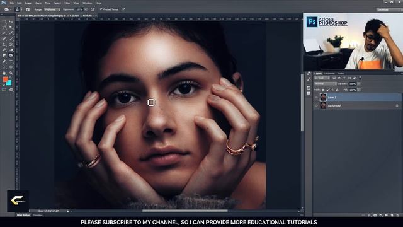403x227 pixels.
Task: Hide Layer 1 visibility eye
Action: point(316,98)
